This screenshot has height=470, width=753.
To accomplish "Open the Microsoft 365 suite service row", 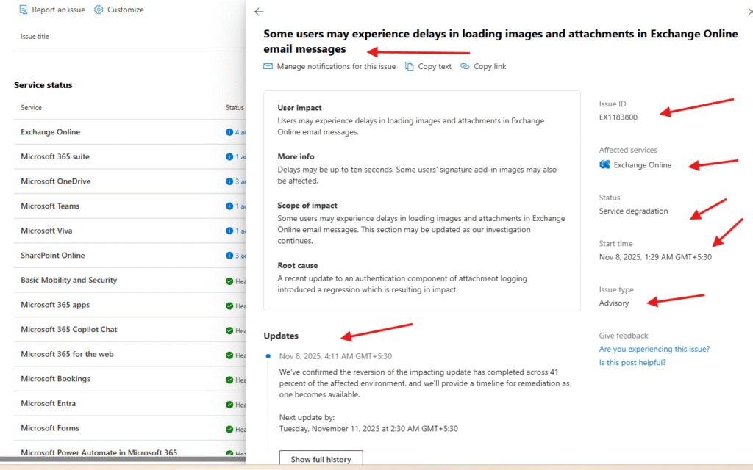I will tap(54, 156).
